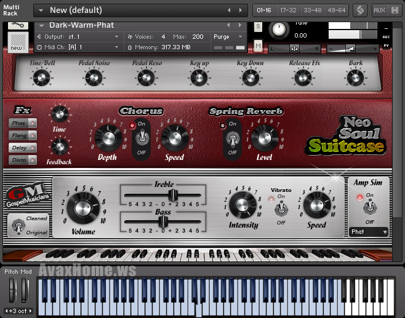Viewport: 405px width, 318px height.
Task: Click the Pitch wheel
Action: (12, 290)
